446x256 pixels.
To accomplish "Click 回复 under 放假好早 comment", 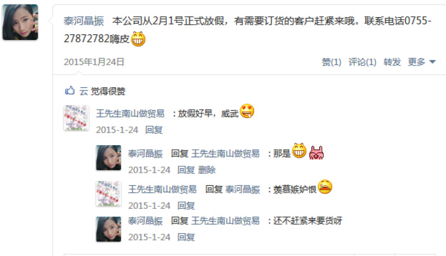I will (x=154, y=130).
